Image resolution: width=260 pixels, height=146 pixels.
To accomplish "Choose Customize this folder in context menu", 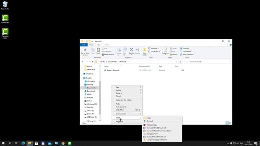I will (127, 100).
